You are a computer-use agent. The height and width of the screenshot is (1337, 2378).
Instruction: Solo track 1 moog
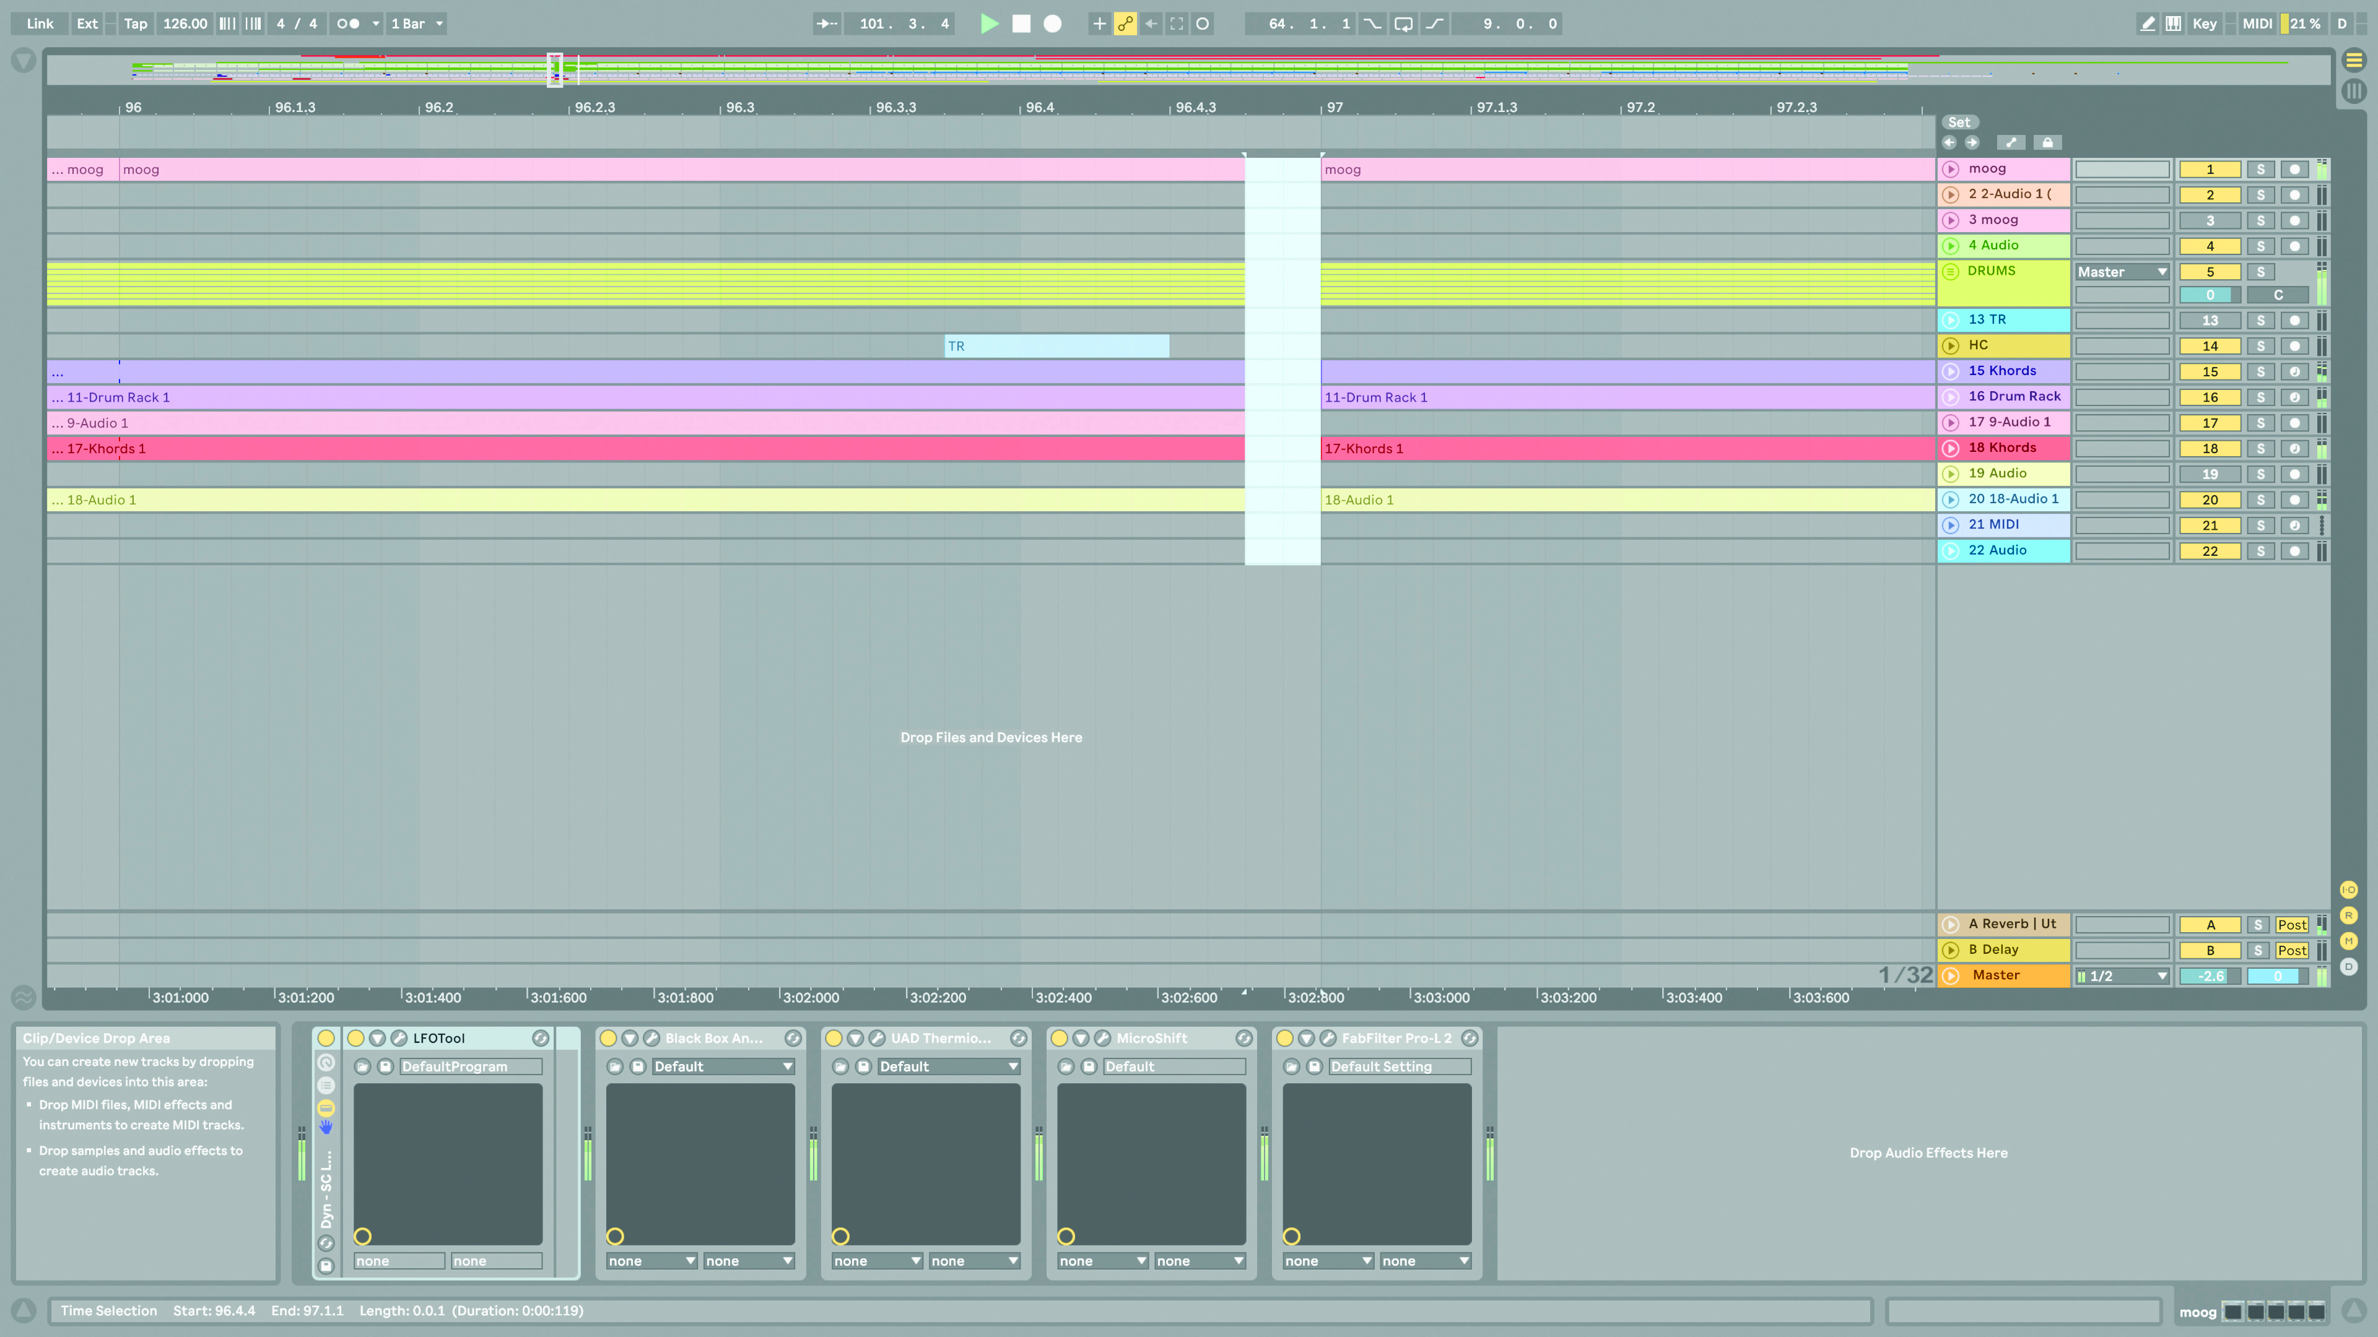point(2261,169)
